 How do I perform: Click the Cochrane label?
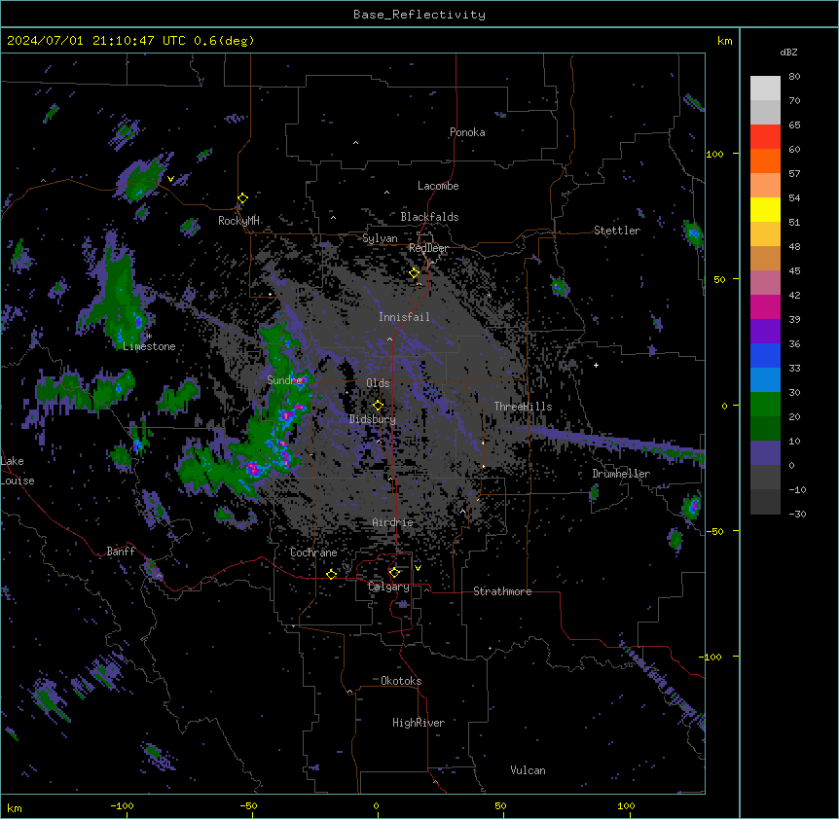coord(313,552)
